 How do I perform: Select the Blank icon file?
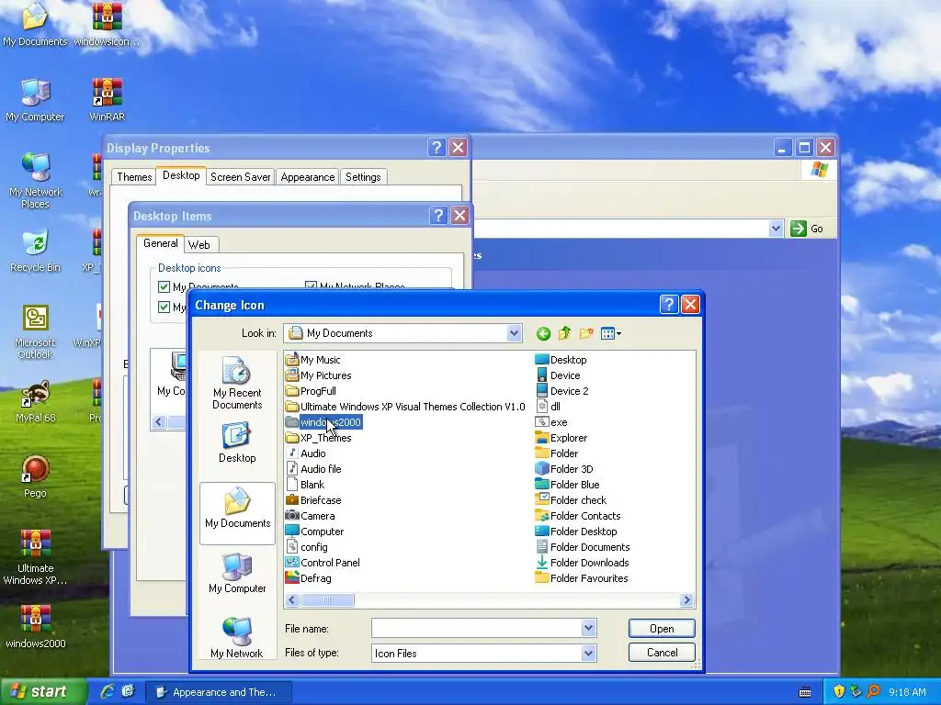pyautogui.click(x=305, y=485)
